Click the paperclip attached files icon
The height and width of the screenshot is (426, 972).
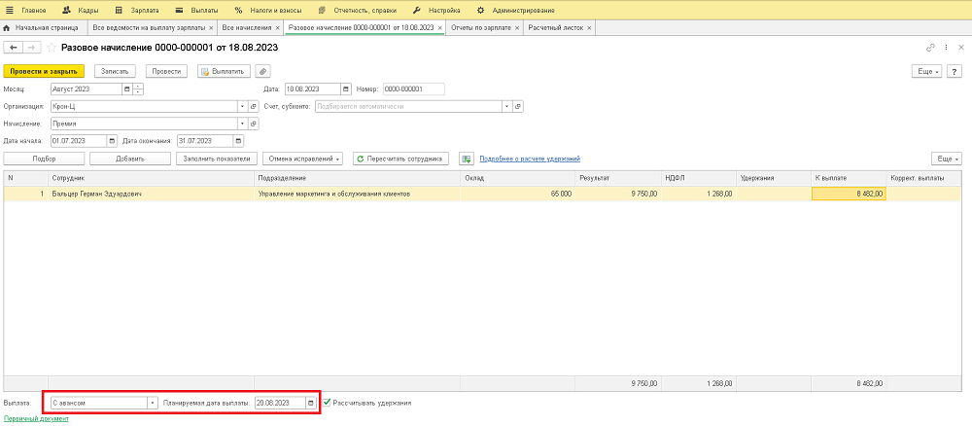tap(263, 71)
